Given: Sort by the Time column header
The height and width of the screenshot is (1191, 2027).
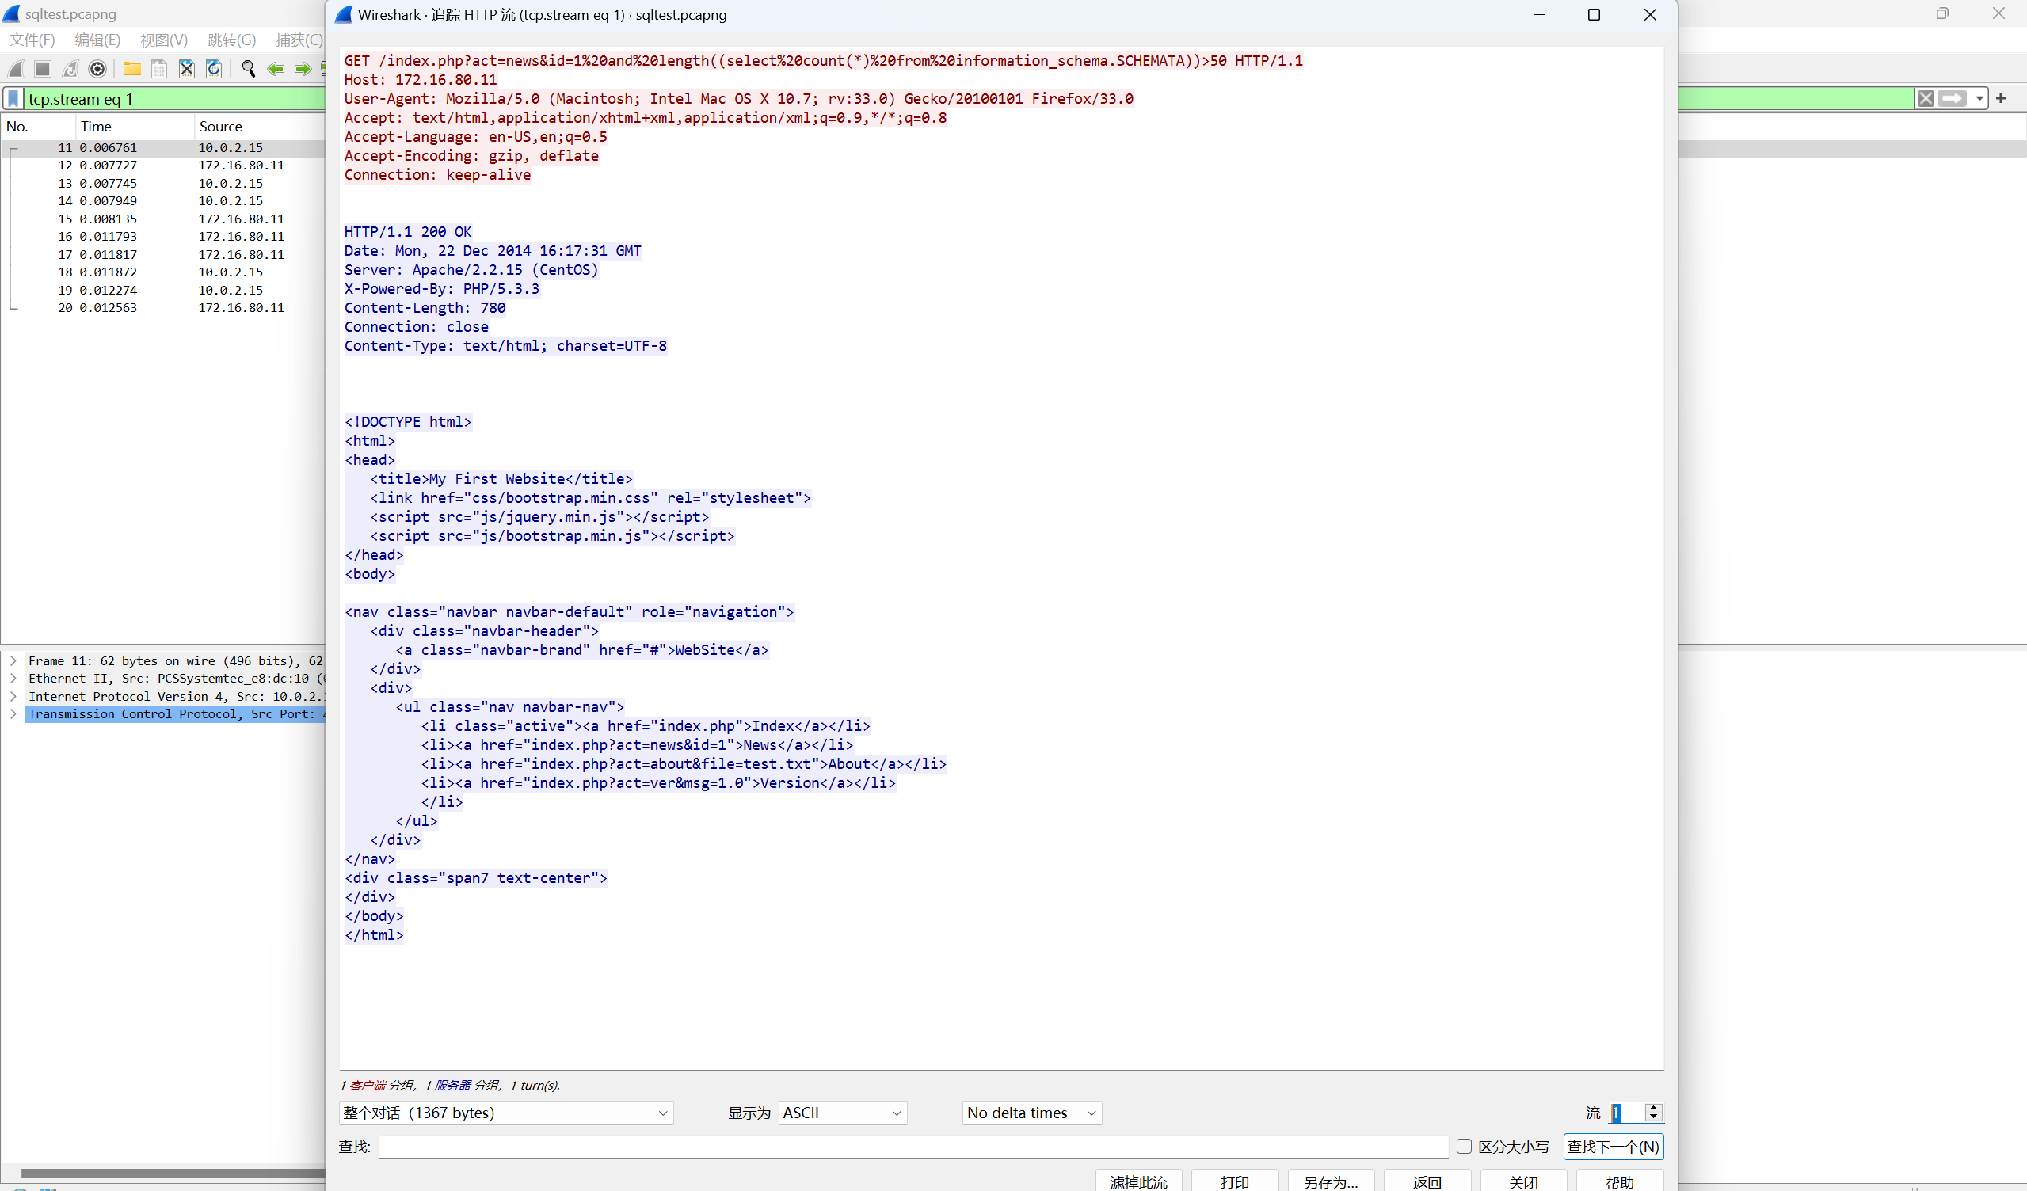Looking at the screenshot, I should pyautogui.click(x=135, y=126).
